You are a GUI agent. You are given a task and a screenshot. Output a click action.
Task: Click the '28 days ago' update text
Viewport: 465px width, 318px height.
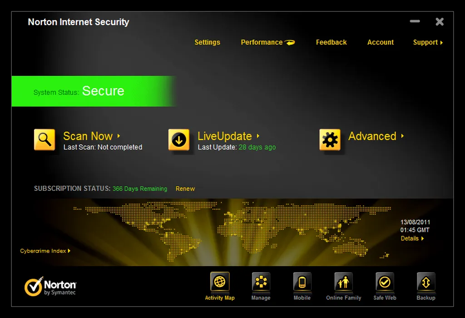[257, 147]
